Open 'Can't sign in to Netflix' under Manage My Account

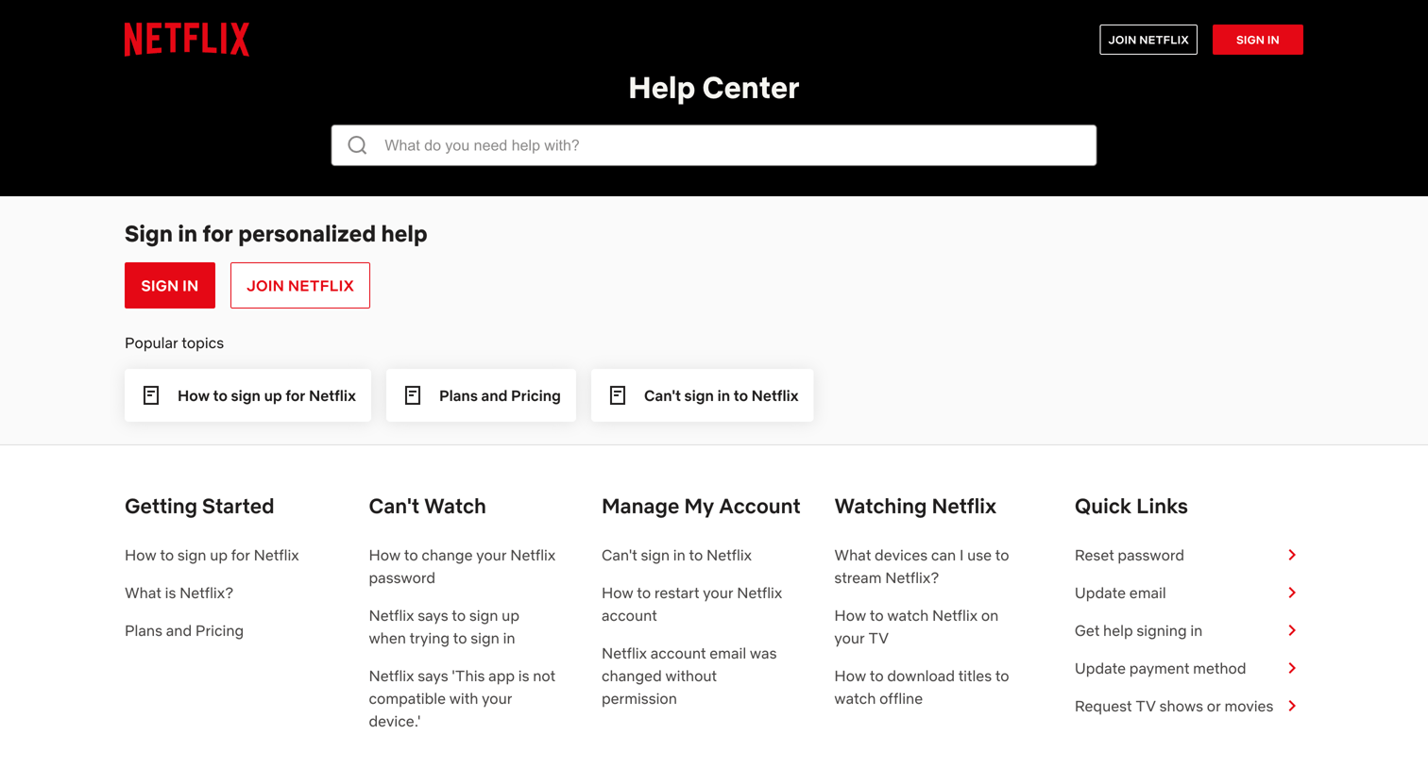pyautogui.click(x=676, y=555)
